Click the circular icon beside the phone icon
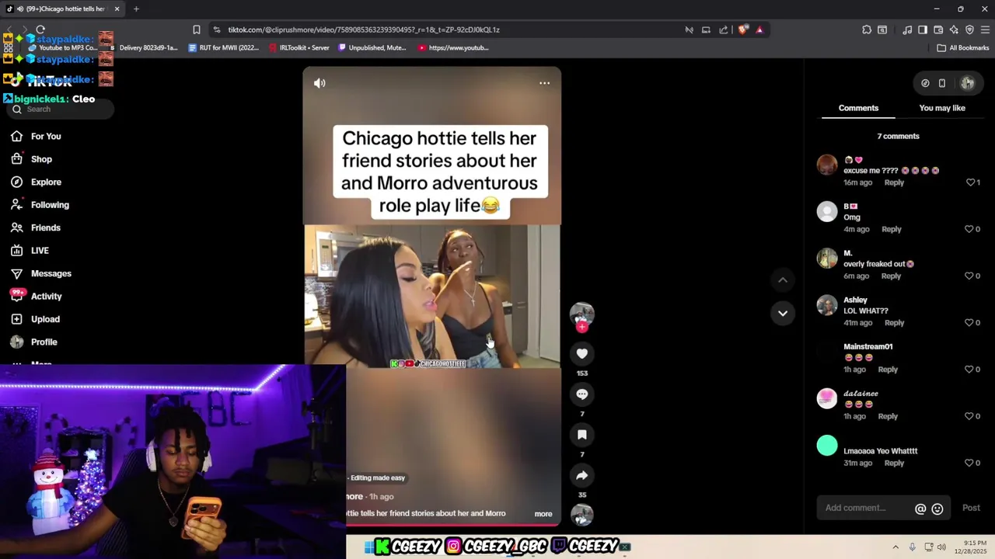The image size is (995, 559). (x=925, y=83)
